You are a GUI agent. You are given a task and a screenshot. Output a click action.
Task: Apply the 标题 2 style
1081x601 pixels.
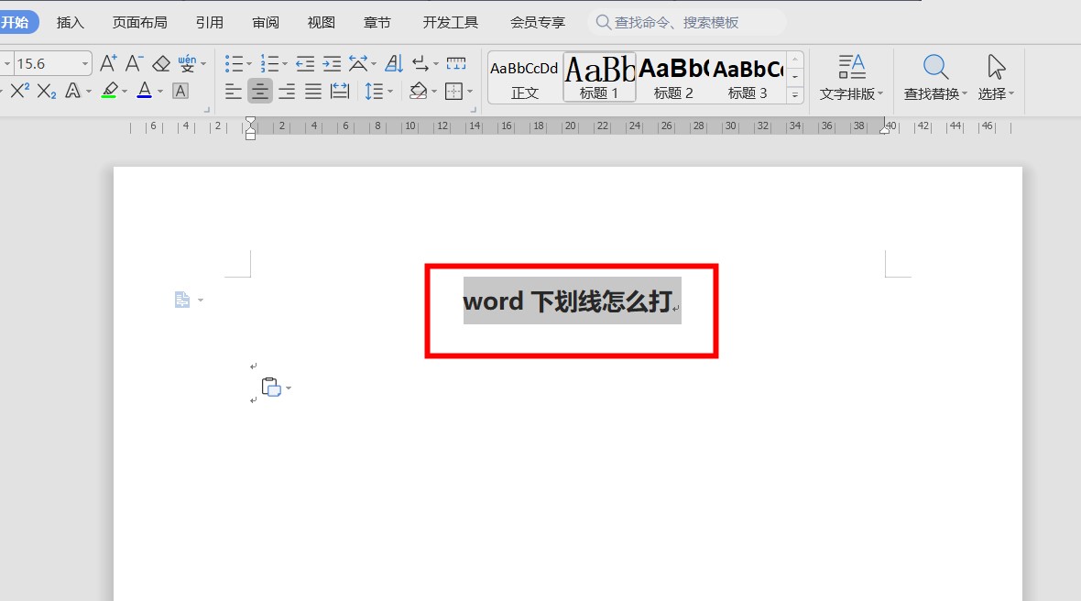(x=673, y=77)
